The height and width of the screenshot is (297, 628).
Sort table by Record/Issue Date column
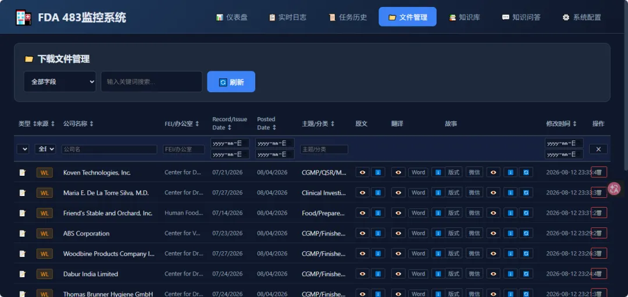[230, 123]
